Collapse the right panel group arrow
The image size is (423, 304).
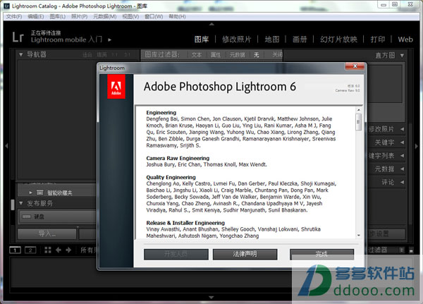416,146
